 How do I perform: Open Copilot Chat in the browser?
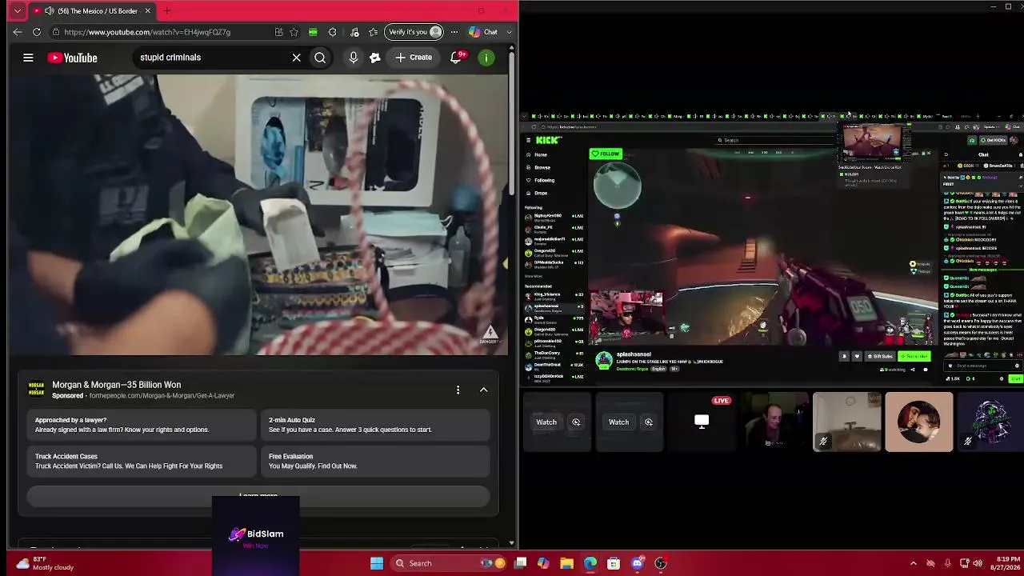pyautogui.click(x=483, y=32)
